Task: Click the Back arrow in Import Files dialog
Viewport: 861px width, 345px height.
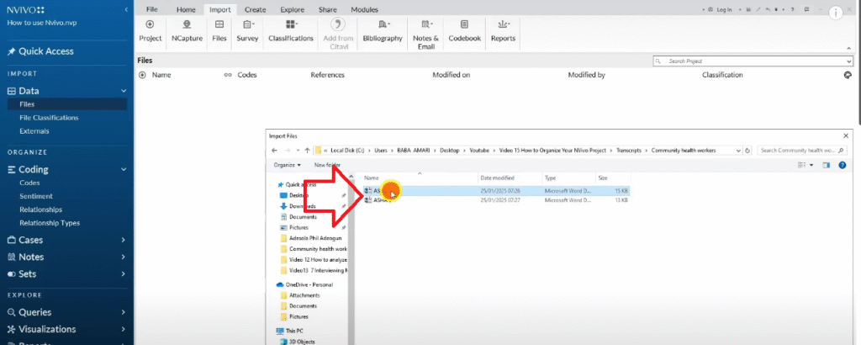Action: pyautogui.click(x=274, y=151)
